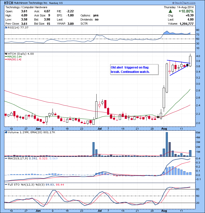Click the 4.0 price axis label
The height and width of the screenshot is (213, 205).
point(198,56)
